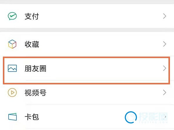Choose the 视频号 text entry

click(35, 93)
